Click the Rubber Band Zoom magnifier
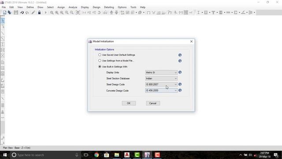Screen dimensions: 282x159 click(52, 12)
